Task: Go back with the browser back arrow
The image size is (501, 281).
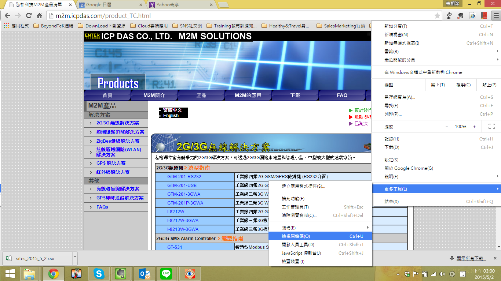Action: [x=7, y=16]
